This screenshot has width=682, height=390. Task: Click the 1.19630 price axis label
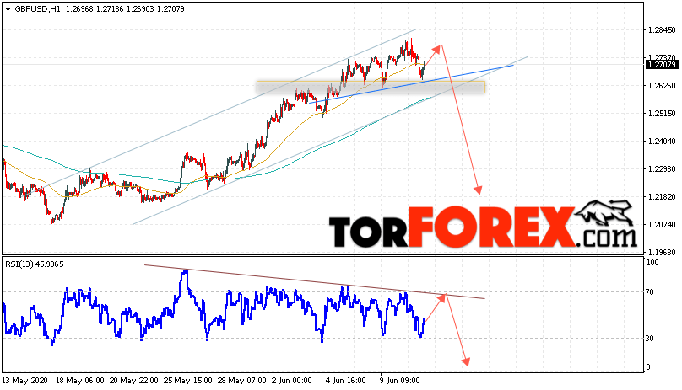[662, 253]
